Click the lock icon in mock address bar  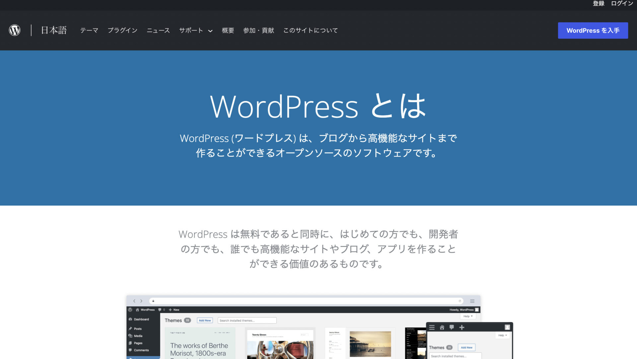click(x=153, y=301)
